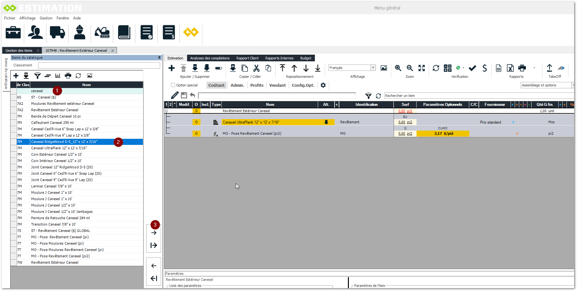Click the zoom in magnifier icon
Viewport: 577px width, 291px height.
398,68
